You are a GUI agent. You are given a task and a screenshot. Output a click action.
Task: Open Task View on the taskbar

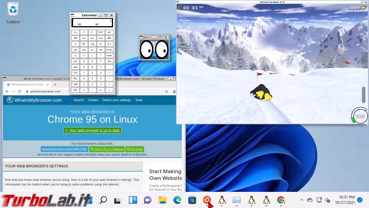[118, 200]
